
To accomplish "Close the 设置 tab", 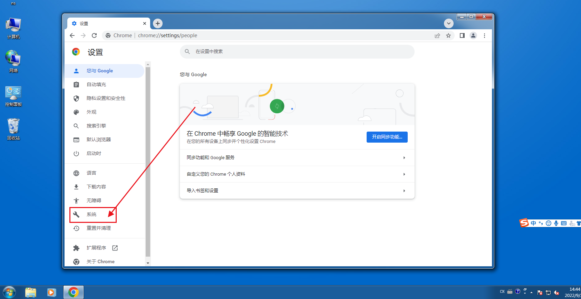I will (145, 23).
